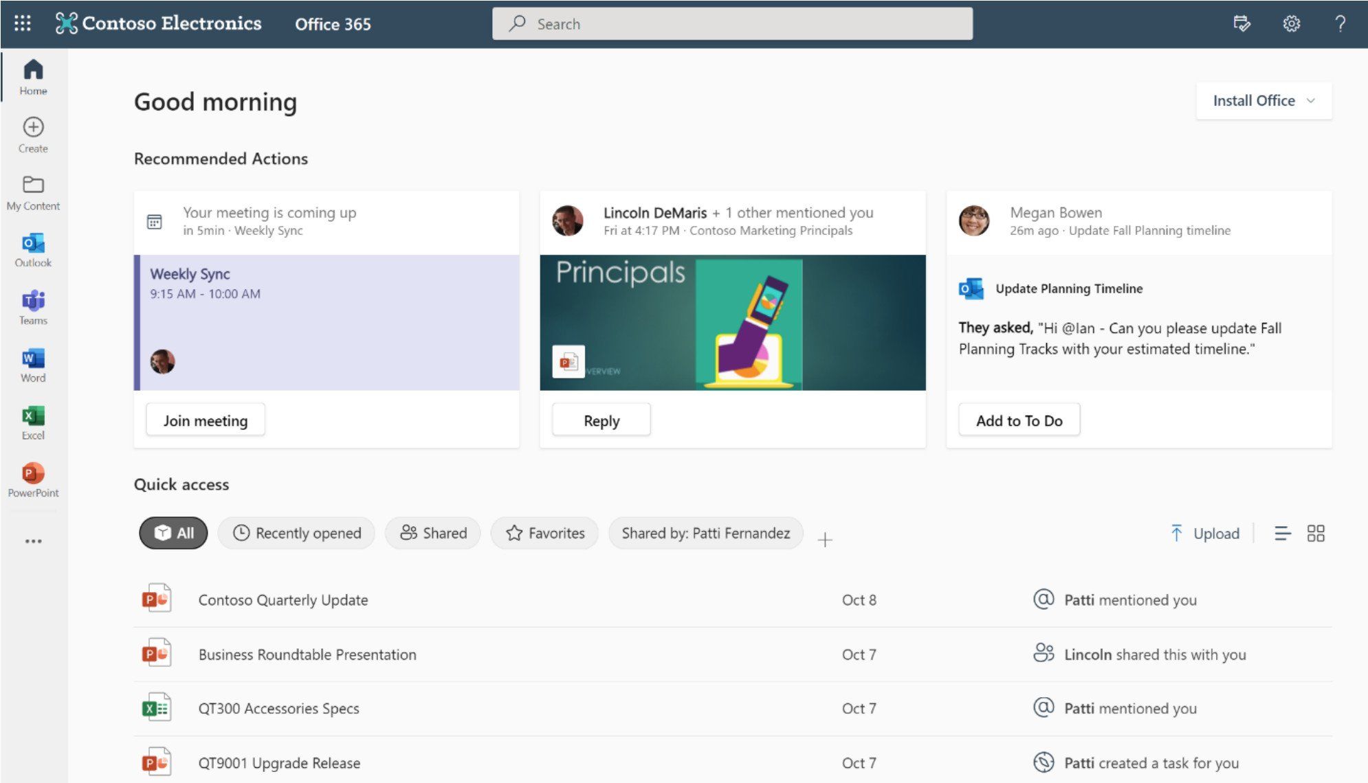Open the Principals presentation thumbnail
This screenshot has width=1368, height=783.
(x=732, y=322)
